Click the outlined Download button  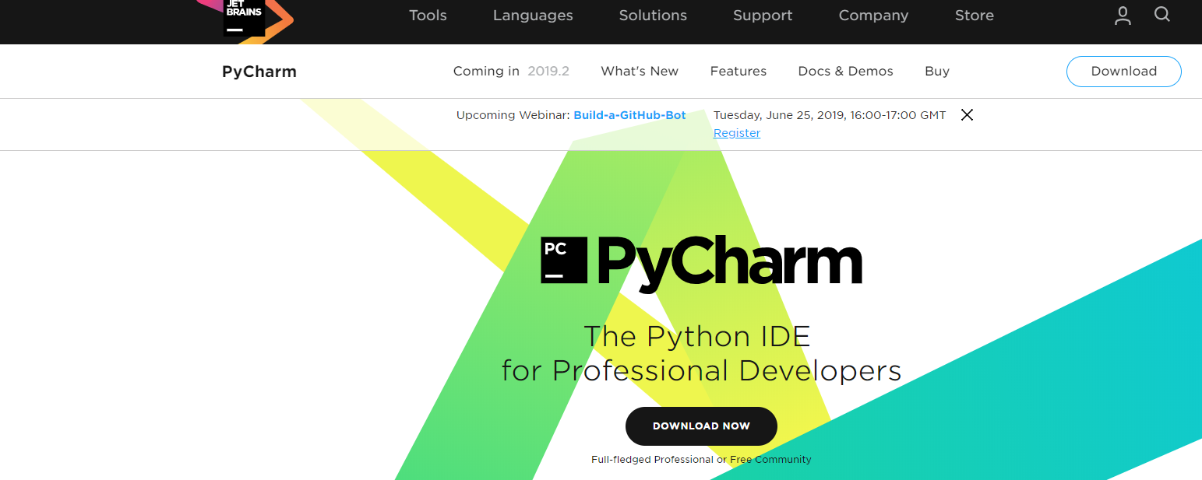tap(1124, 71)
